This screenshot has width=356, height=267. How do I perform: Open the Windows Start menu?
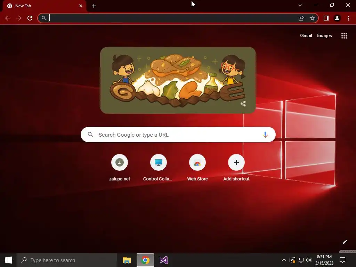pos(8,260)
